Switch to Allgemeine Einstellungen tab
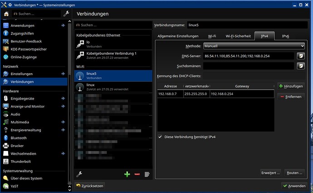This screenshot has width=313, height=193. pos(178,36)
